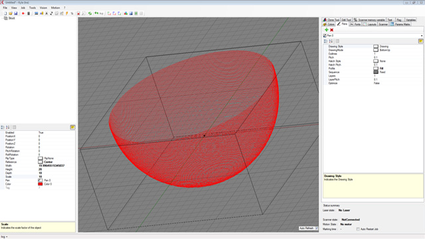Save the job with the floppy icon
The image size is (425, 239).
(16, 13)
